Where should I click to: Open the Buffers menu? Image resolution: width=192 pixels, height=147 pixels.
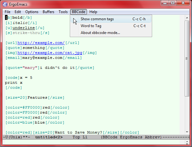coord(48,12)
